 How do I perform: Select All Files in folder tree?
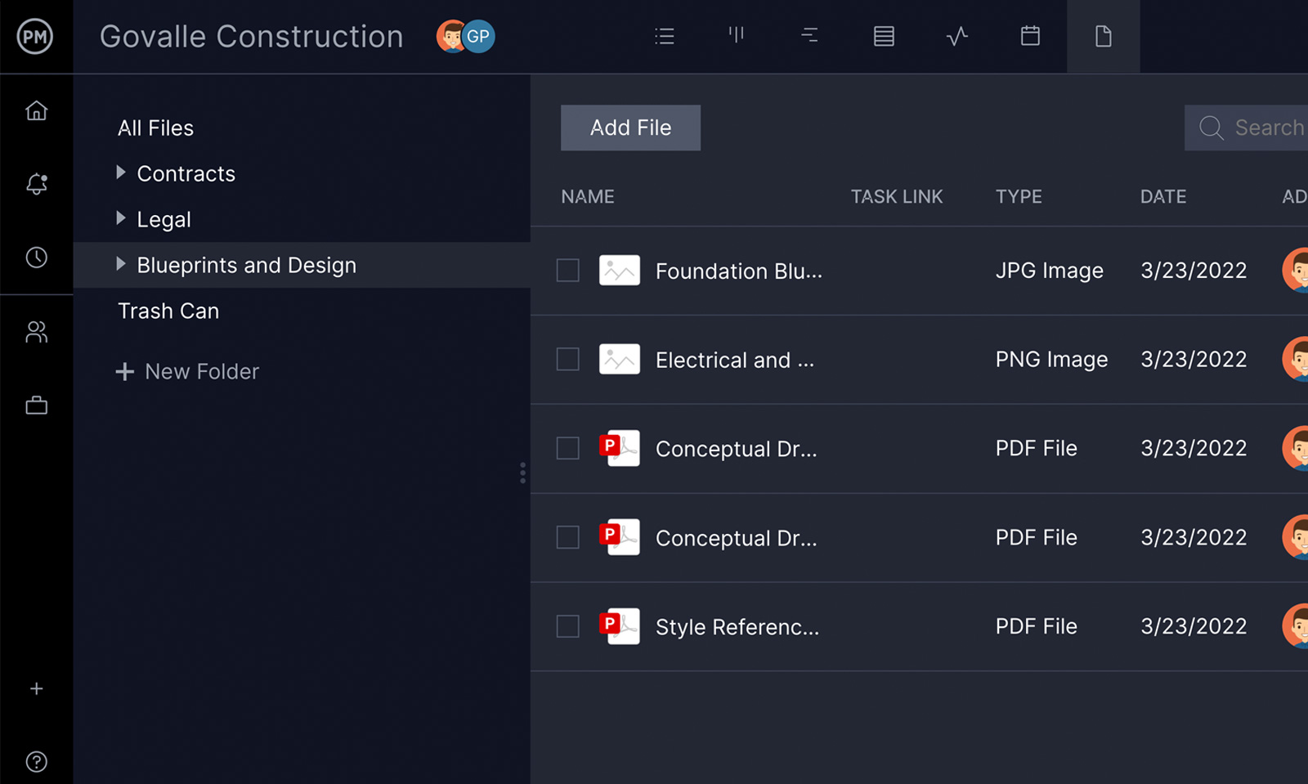[155, 128]
